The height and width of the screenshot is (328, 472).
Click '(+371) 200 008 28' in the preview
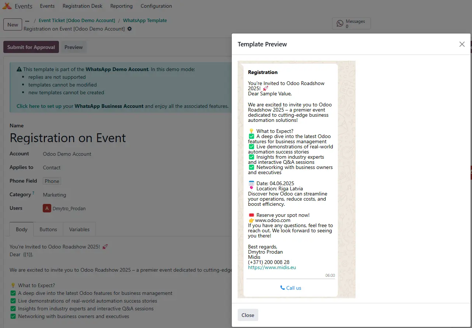(x=269, y=262)
